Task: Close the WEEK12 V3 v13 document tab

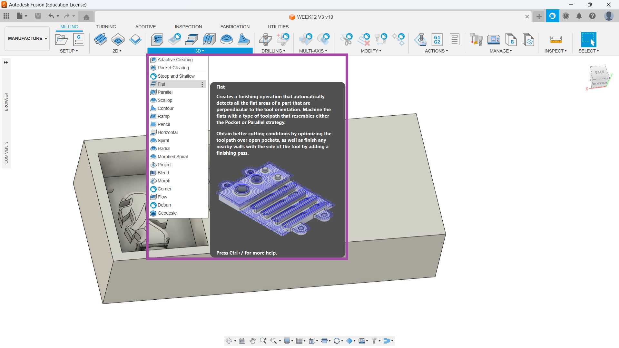Action: pyautogui.click(x=527, y=17)
